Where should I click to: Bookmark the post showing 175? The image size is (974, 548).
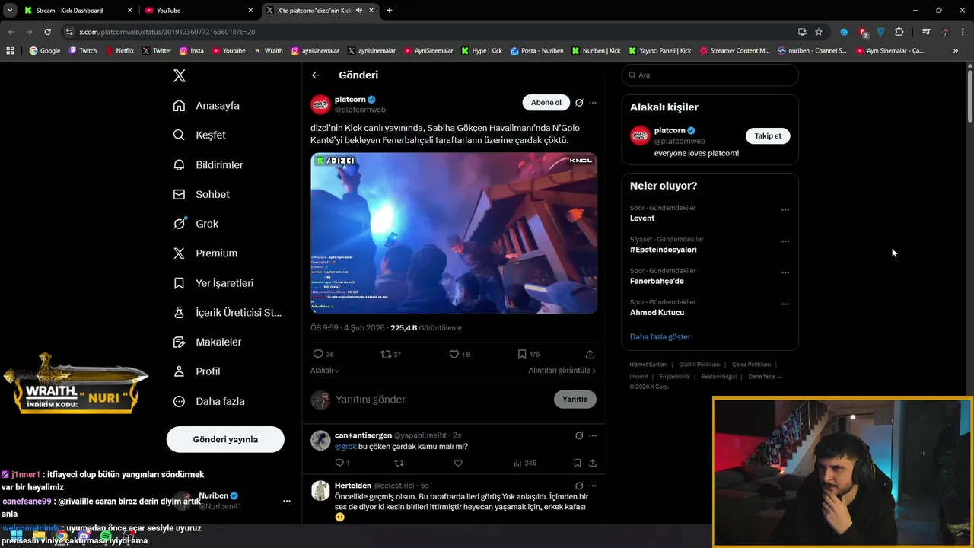(522, 354)
